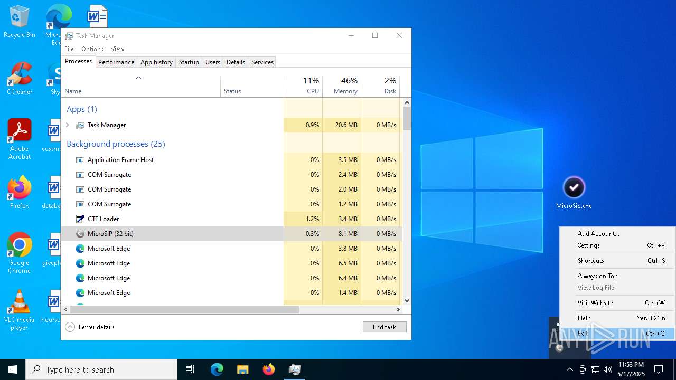This screenshot has height=380, width=676.
Task: Open the Windows Start menu
Action: pos(13,369)
